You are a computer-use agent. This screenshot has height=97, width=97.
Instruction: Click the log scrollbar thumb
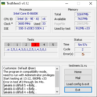(57, 79)
